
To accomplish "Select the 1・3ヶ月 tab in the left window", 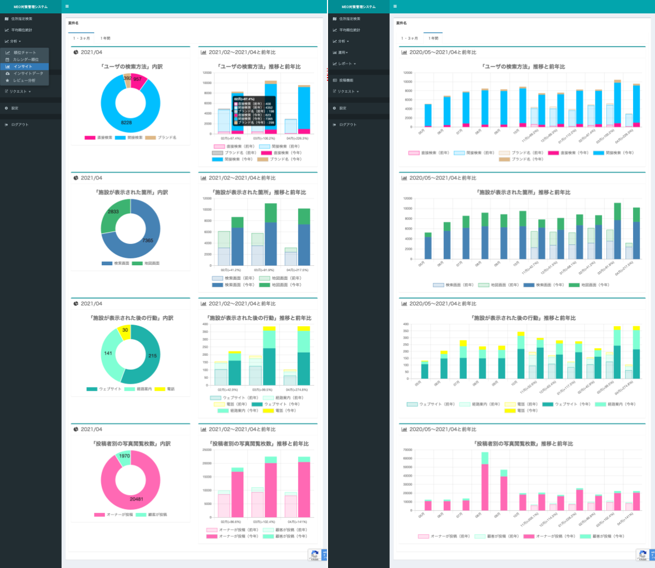I will coord(81,38).
